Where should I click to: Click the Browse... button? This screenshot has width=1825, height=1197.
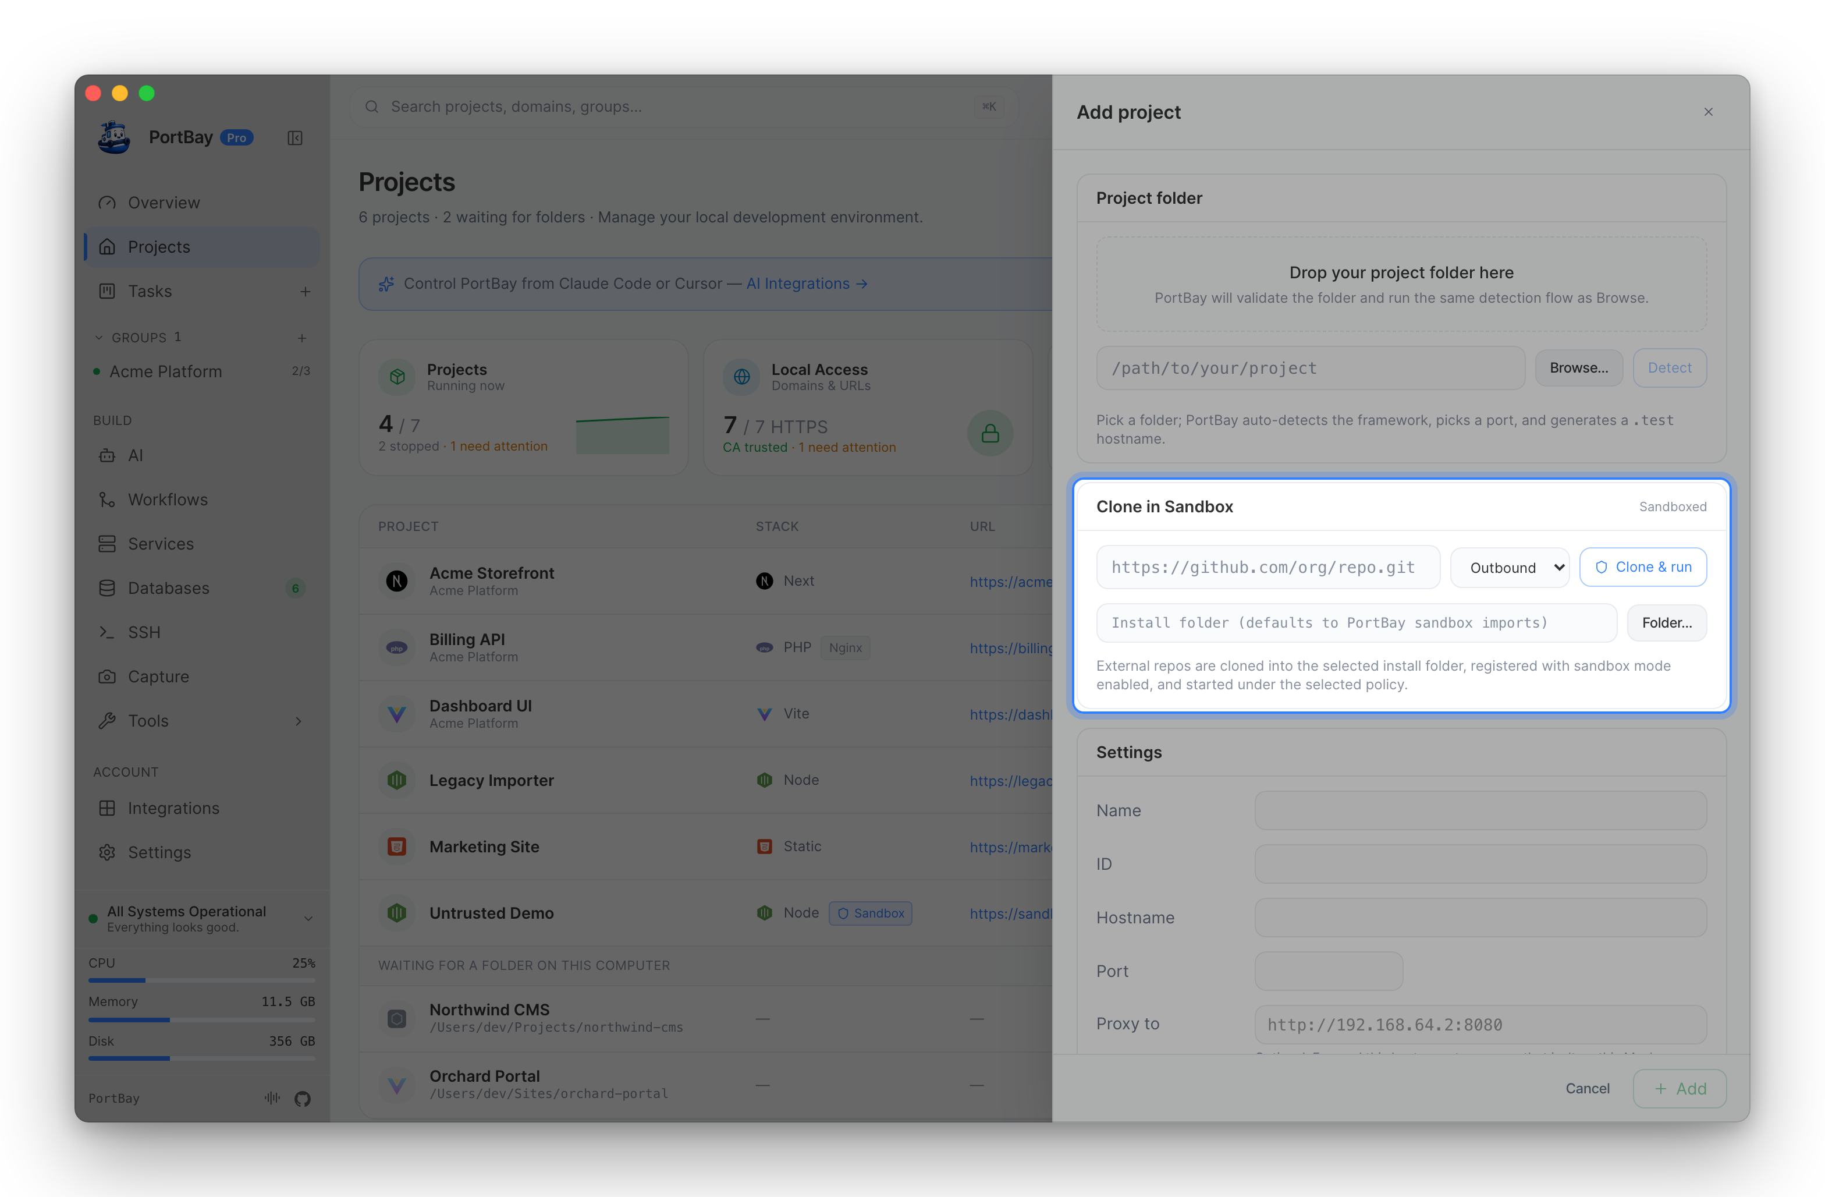pyautogui.click(x=1579, y=369)
